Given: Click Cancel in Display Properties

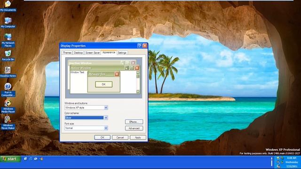Looking at the screenshot, I should (x=120, y=138).
